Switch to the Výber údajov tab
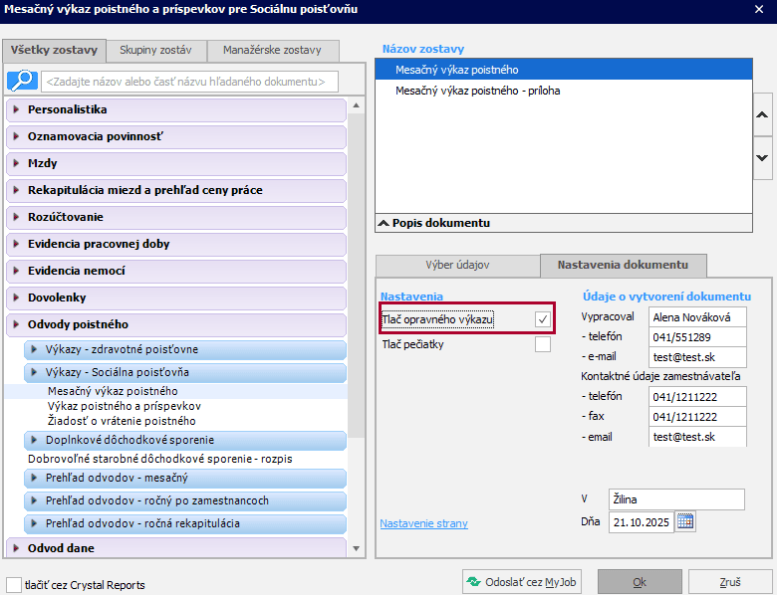777x595 pixels. (x=457, y=266)
